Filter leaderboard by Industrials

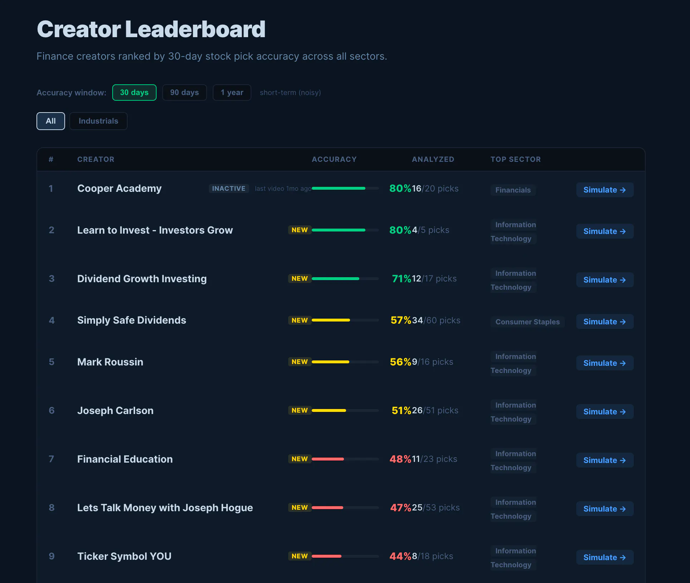pyautogui.click(x=98, y=121)
